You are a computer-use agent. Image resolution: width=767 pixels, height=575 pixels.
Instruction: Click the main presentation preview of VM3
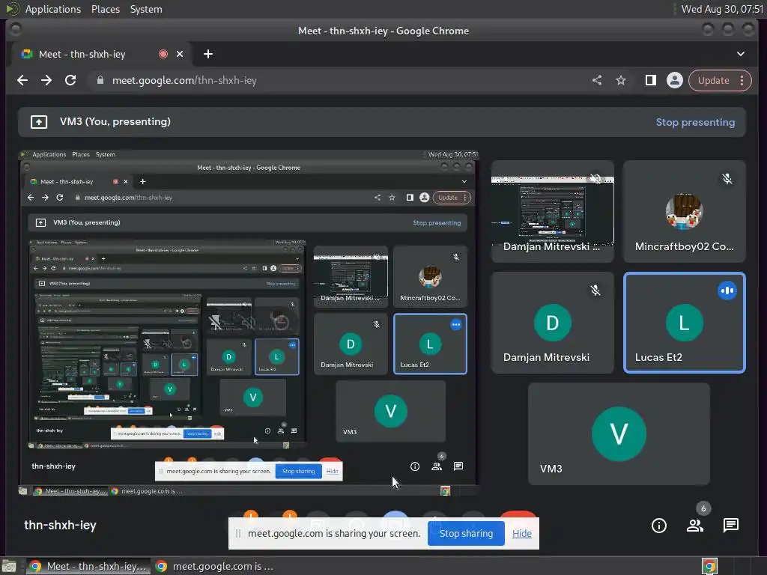[249, 323]
